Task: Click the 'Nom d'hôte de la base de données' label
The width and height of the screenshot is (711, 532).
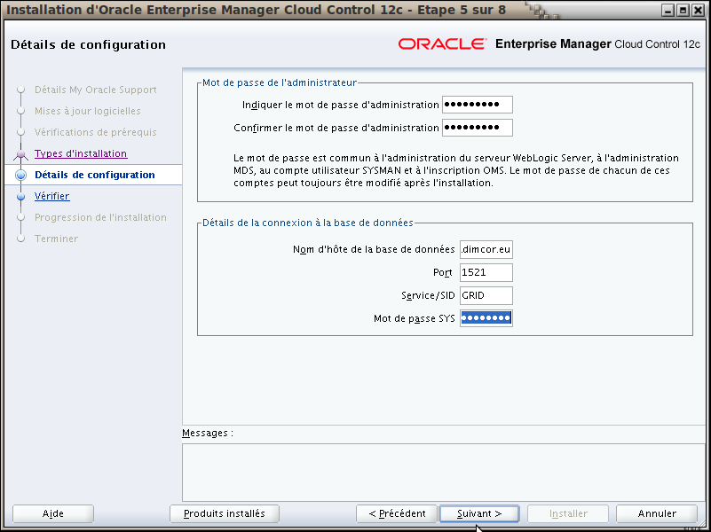Action: (x=374, y=249)
